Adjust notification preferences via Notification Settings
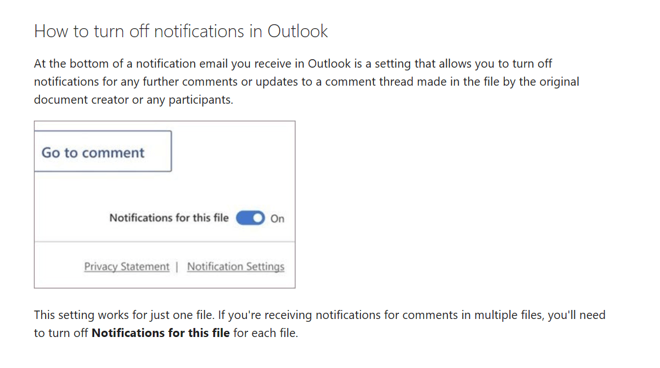This screenshot has width=660, height=368. 235,266
